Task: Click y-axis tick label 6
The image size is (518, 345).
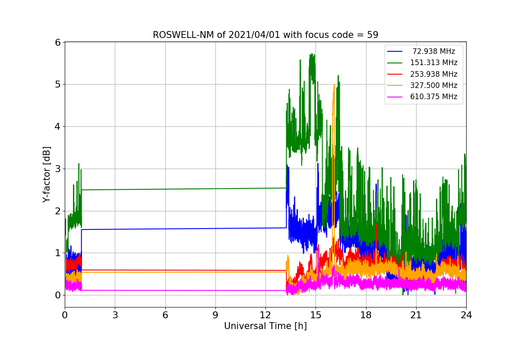Action: click(x=57, y=42)
